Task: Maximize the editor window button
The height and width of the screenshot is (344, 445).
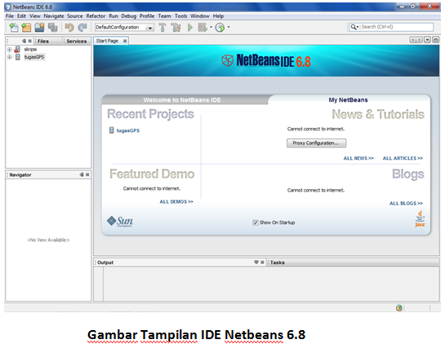Action: click(x=435, y=40)
